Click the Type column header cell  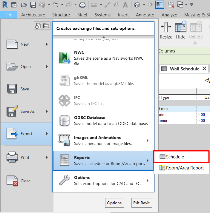[177, 97]
